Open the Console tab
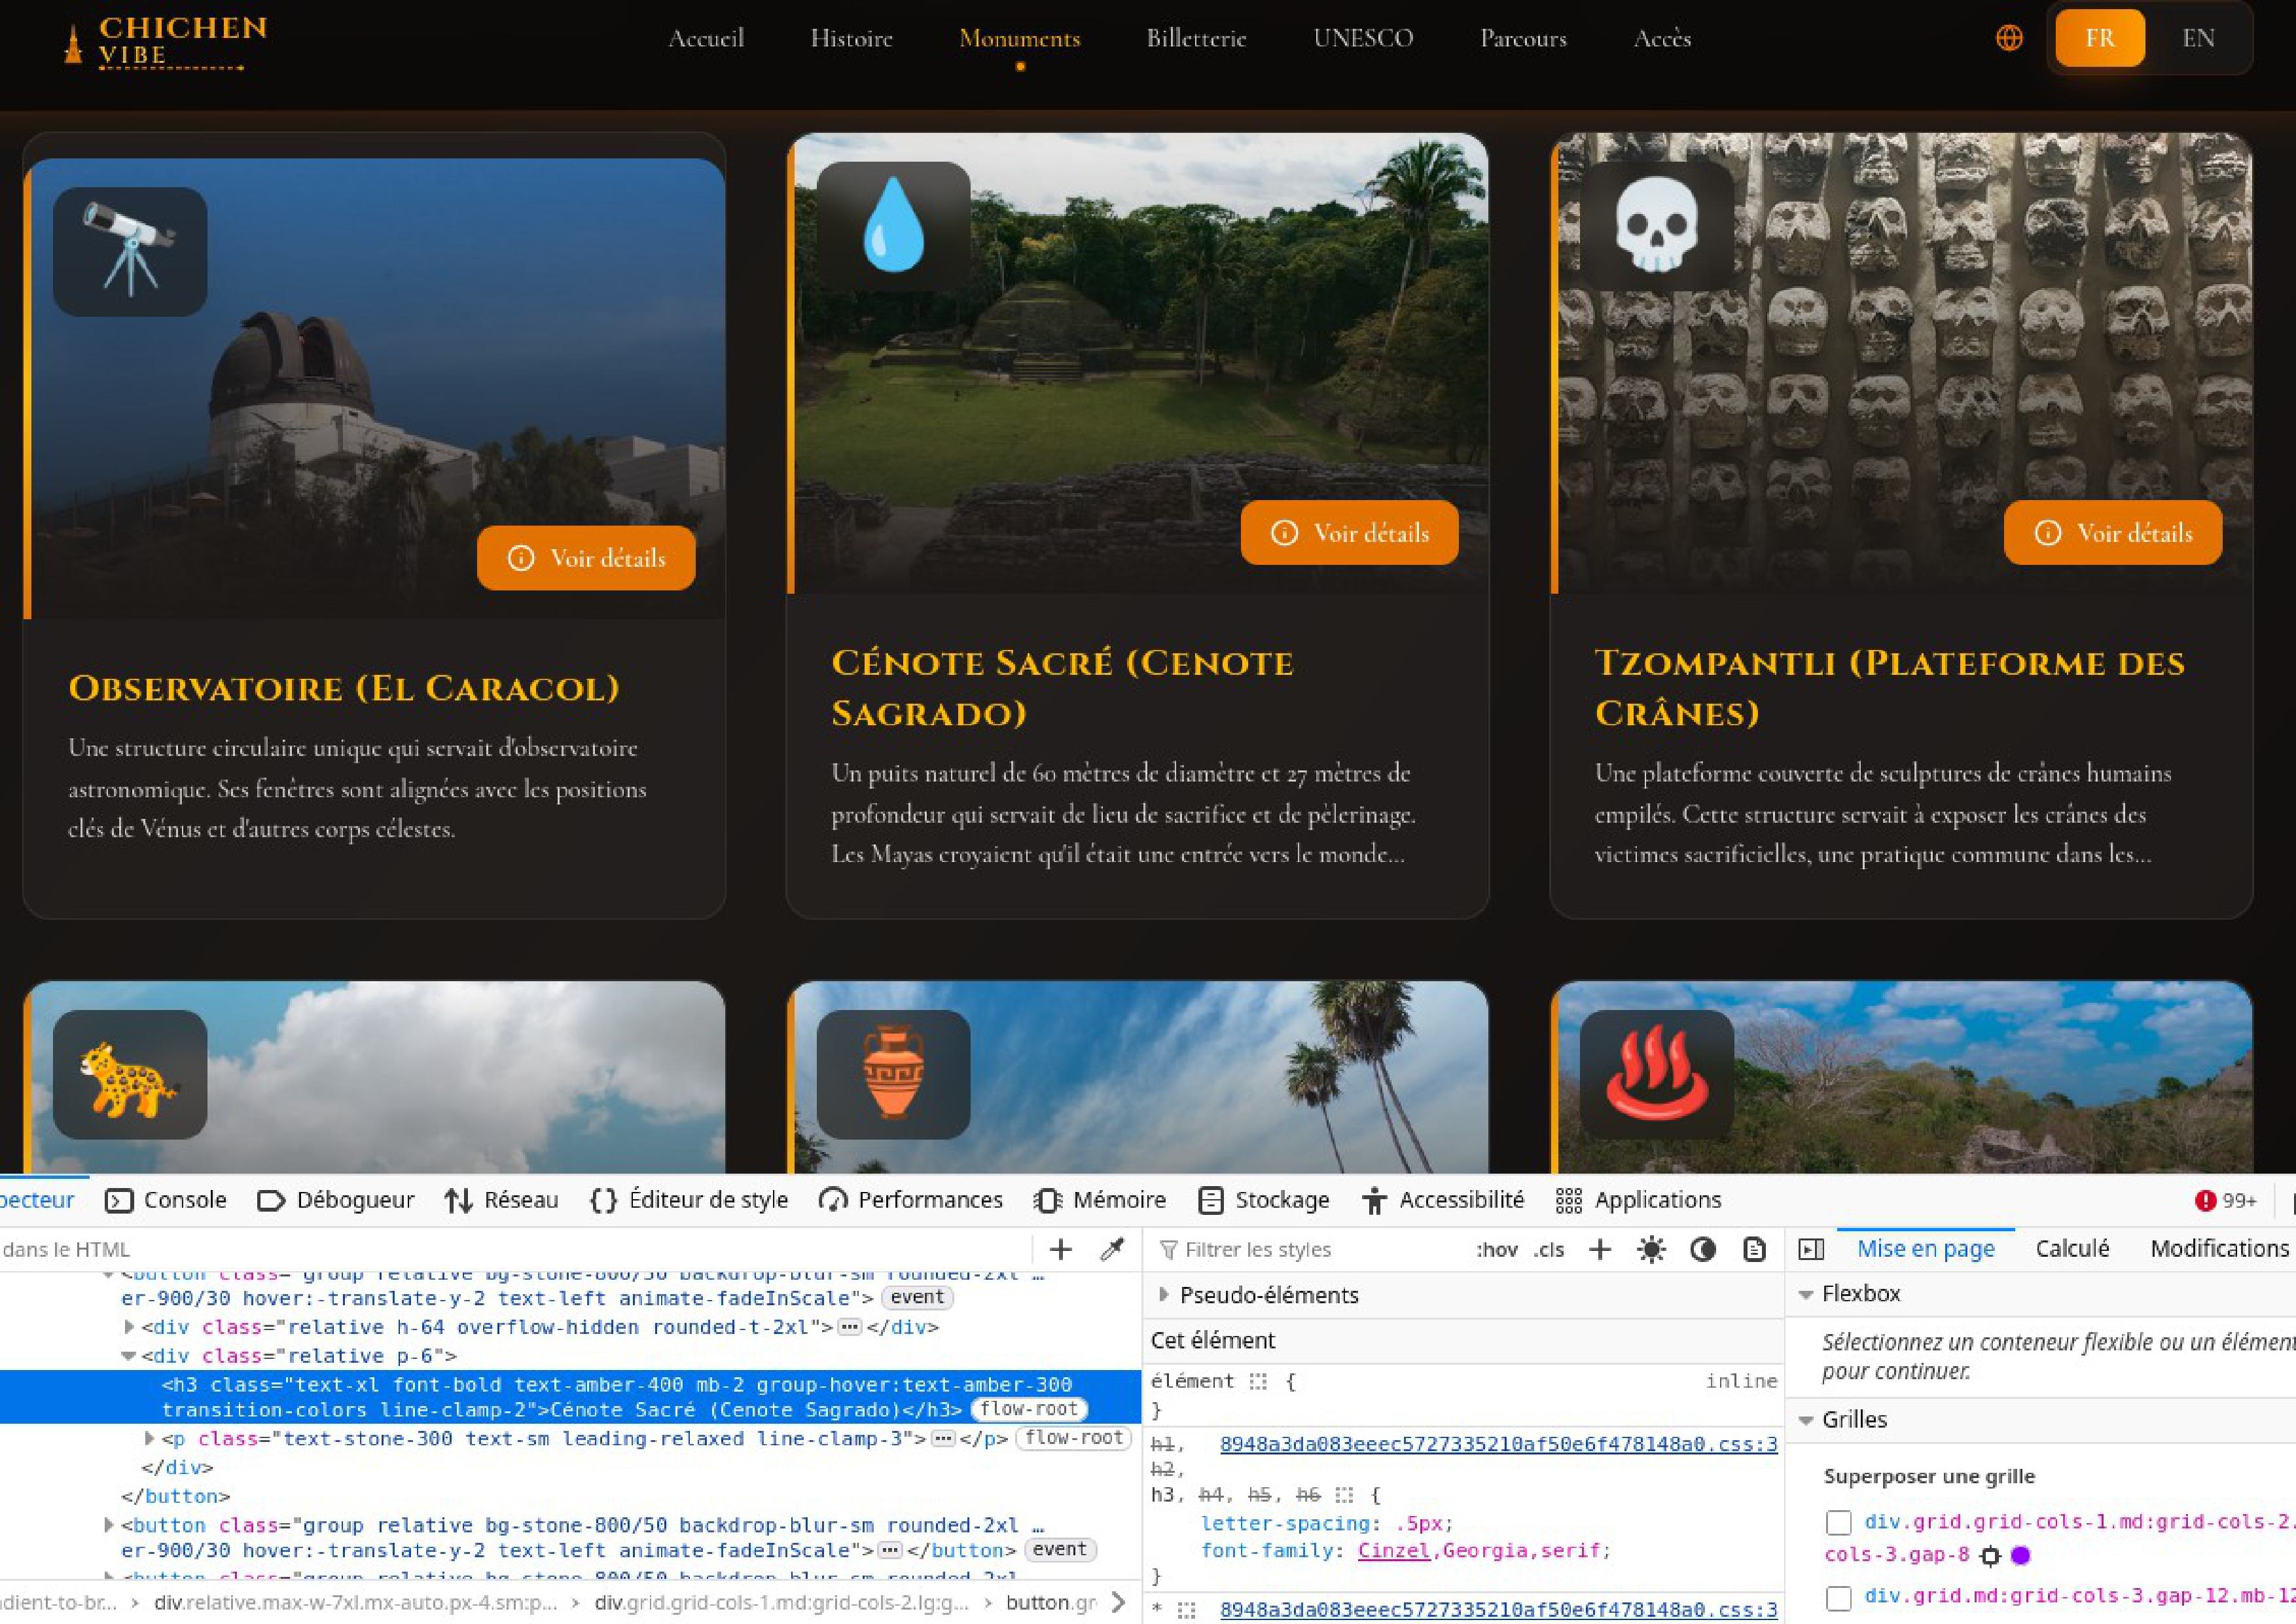 166,1200
